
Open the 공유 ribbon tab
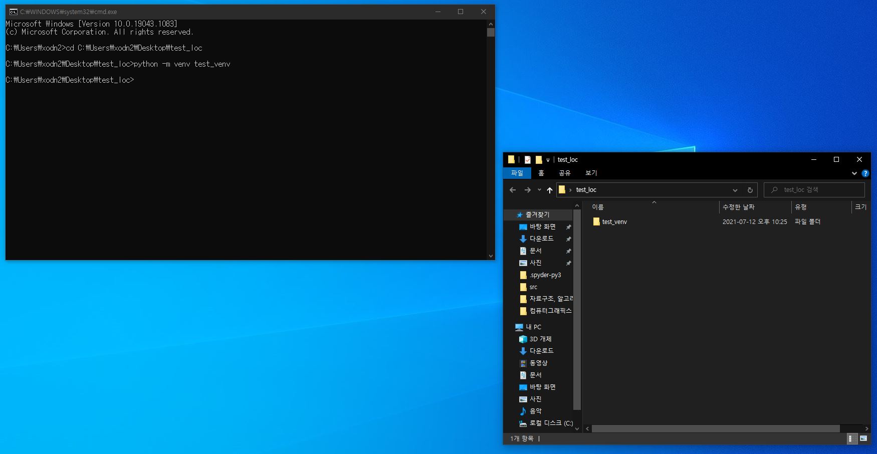point(565,173)
